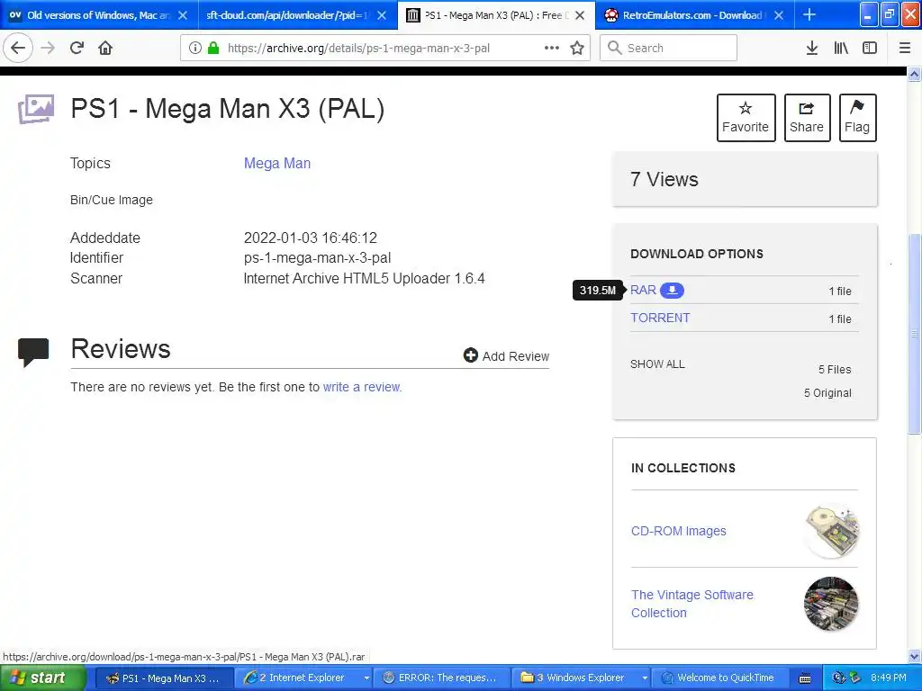Click the blue download icon next to RAR

672,291
